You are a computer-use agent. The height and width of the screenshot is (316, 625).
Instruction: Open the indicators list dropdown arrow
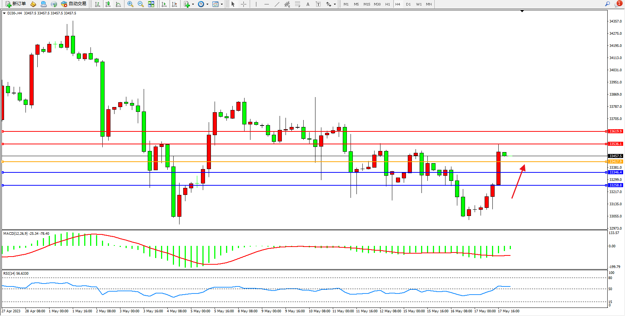click(x=193, y=4)
